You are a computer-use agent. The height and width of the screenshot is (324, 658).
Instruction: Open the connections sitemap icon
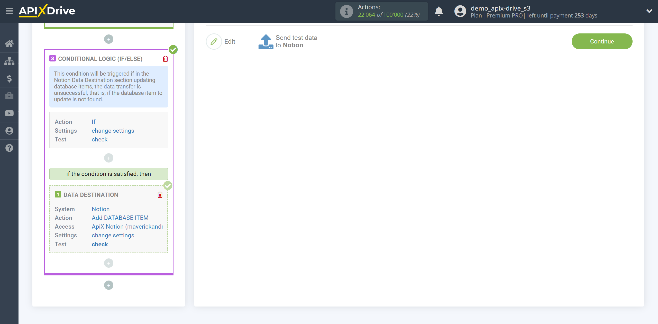(x=9, y=61)
